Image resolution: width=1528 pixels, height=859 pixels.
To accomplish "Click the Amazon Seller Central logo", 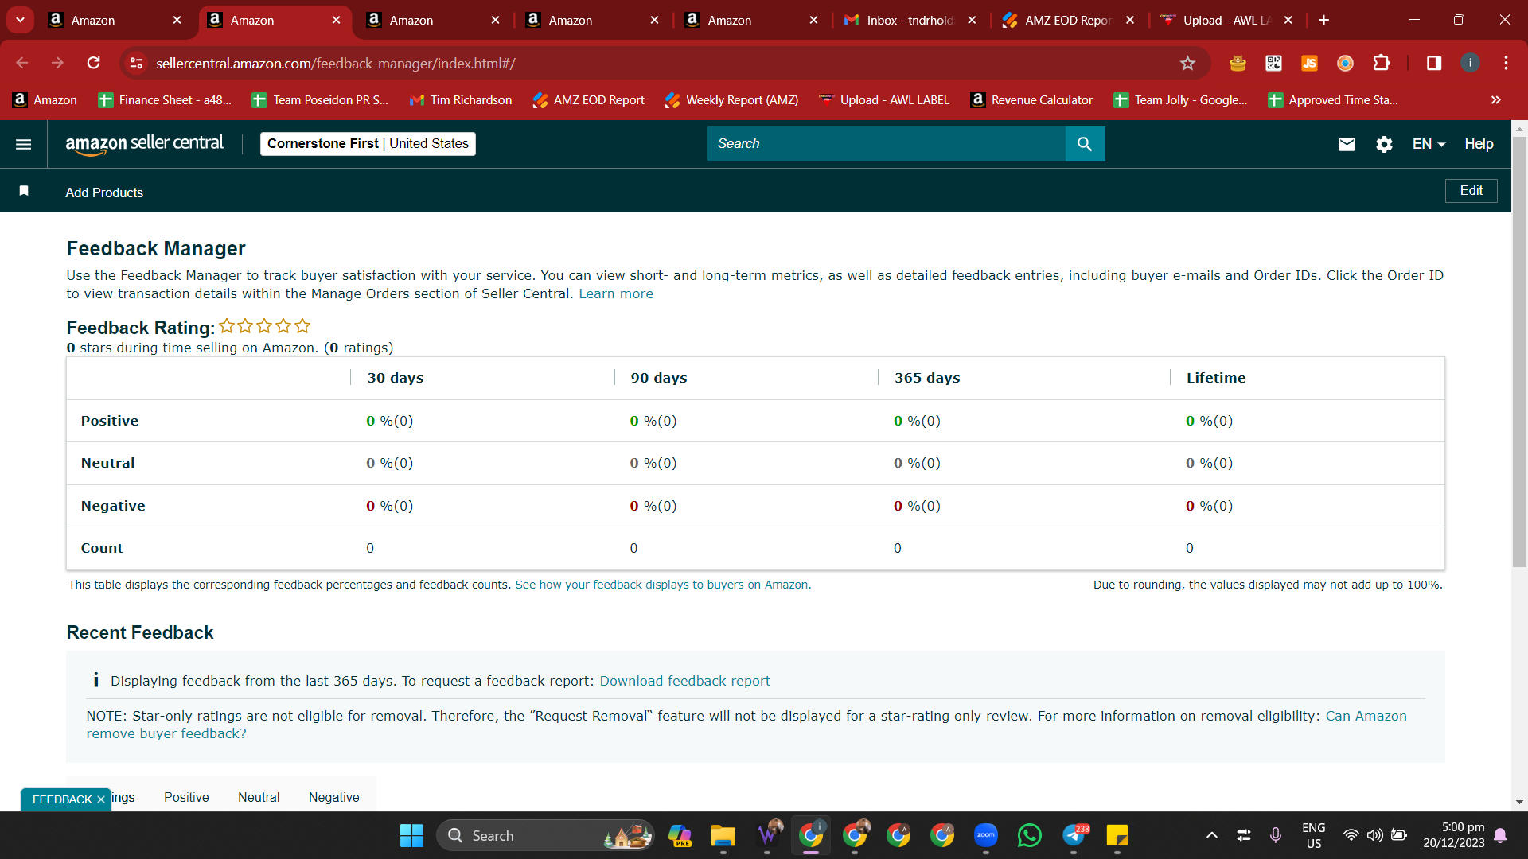I will point(144,144).
